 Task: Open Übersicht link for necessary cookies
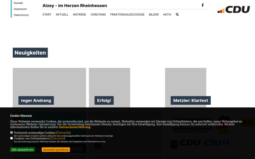coord(63,133)
